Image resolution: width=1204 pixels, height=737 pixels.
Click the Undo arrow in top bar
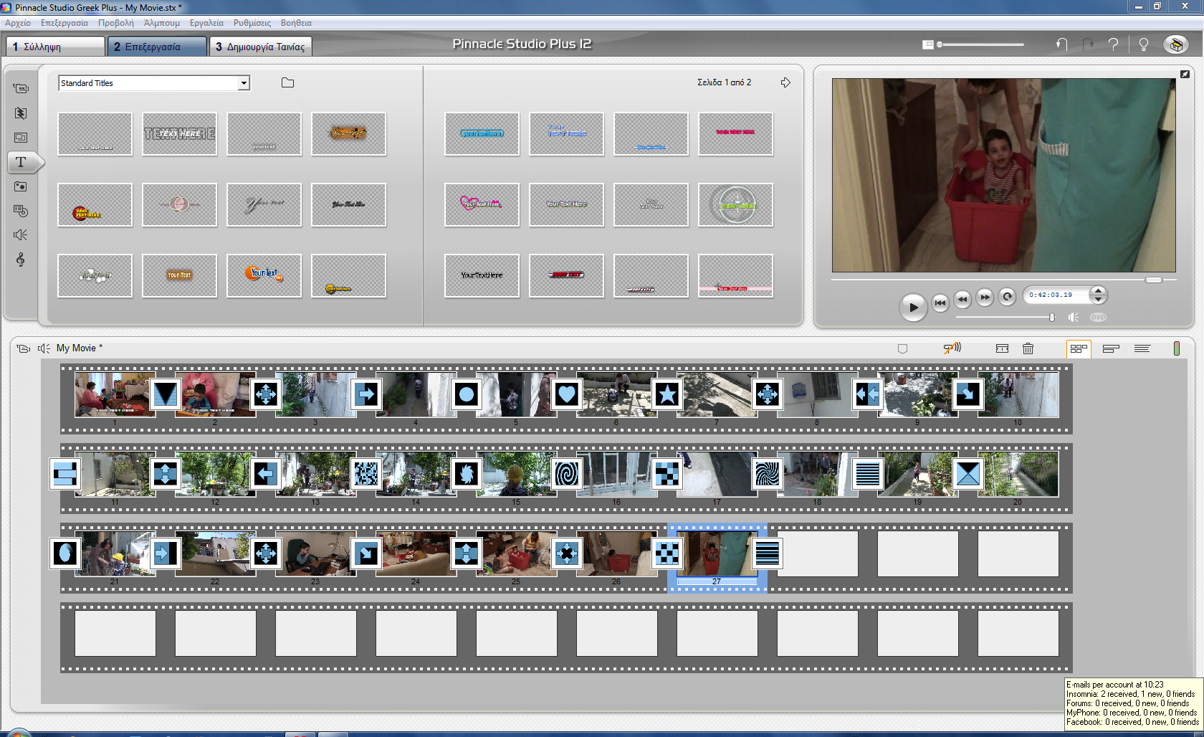coord(1061,44)
